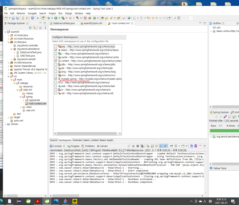The height and width of the screenshot is (205, 239).
Task: Uncheck the context namespace checkbox
Action: 56,61
